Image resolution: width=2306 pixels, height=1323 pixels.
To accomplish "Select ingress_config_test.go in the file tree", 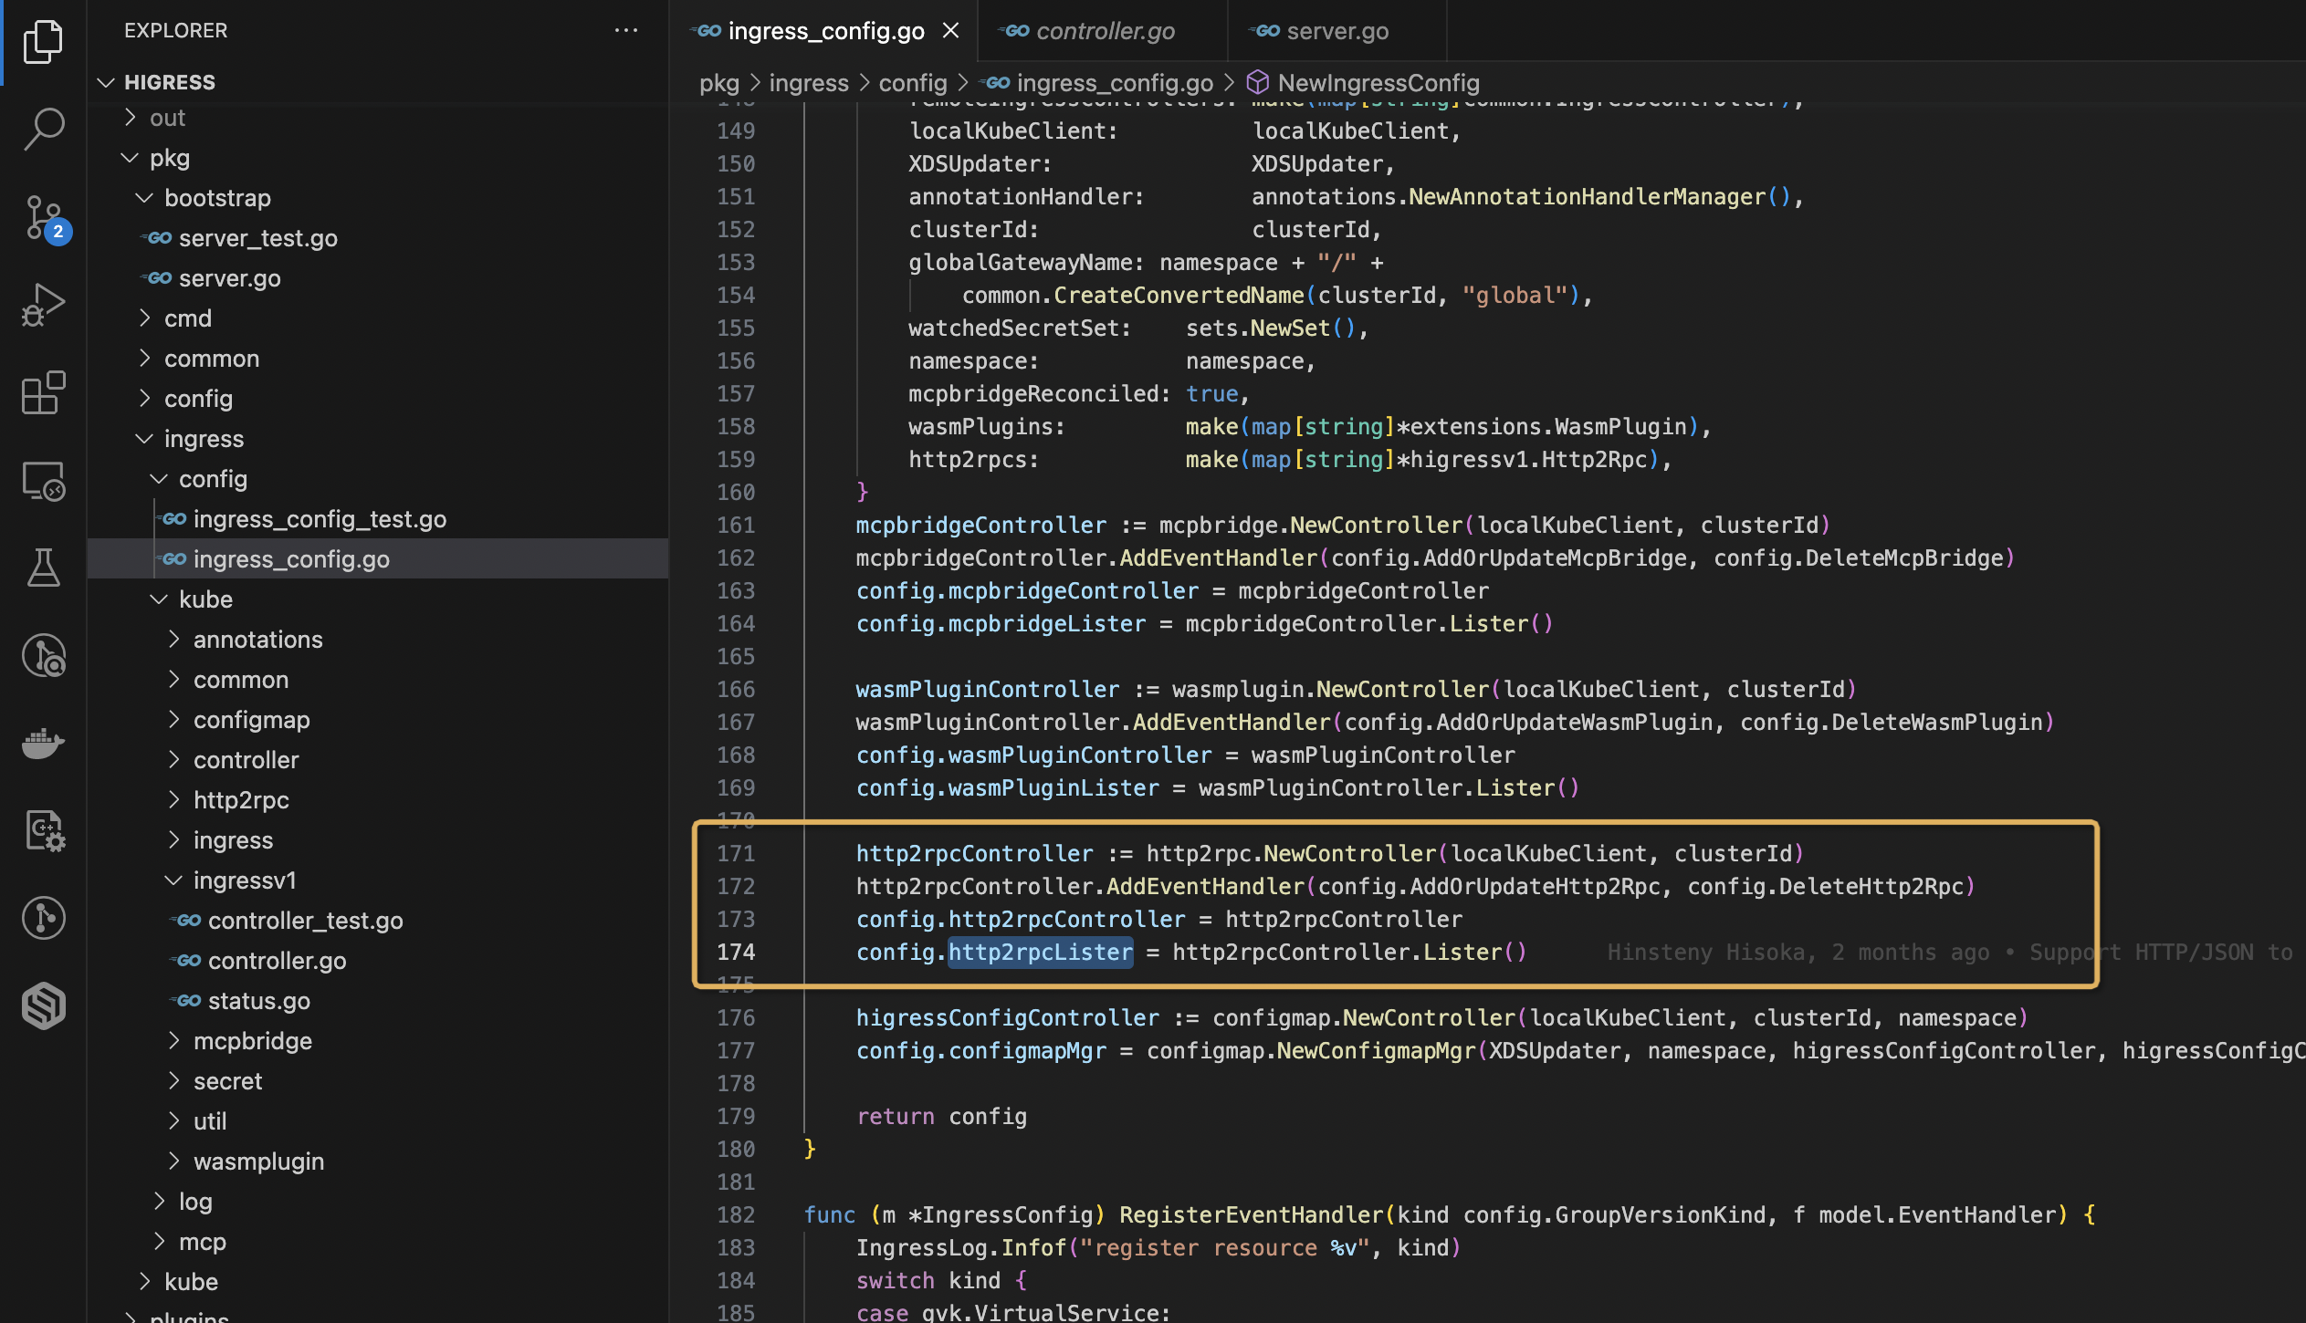I will click(x=320, y=518).
